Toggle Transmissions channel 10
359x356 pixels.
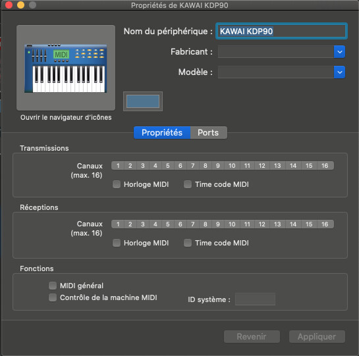pyautogui.click(x=232, y=166)
